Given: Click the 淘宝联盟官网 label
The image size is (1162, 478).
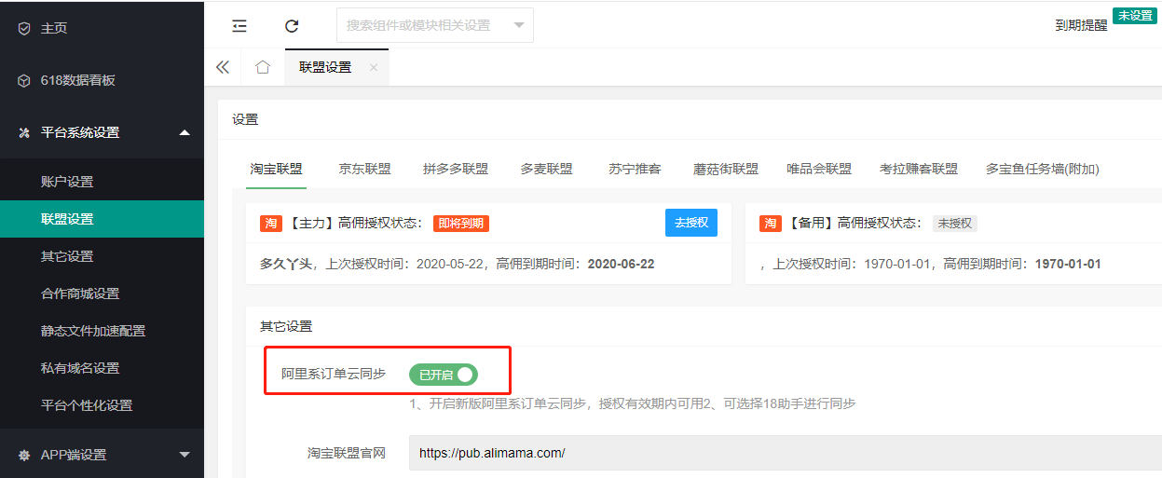Looking at the screenshot, I should pos(347,453).
